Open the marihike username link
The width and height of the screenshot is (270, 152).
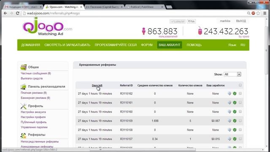pyautogui.click(x=225, y=21)
